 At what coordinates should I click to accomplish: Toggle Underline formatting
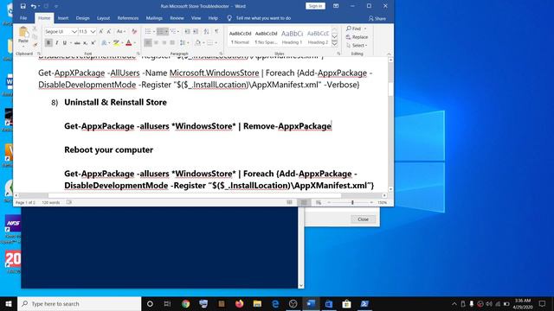(x=65, y=42)
